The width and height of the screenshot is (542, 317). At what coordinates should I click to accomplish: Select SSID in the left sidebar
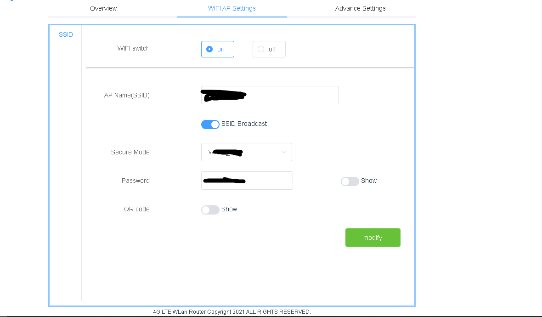coord(66,34)
